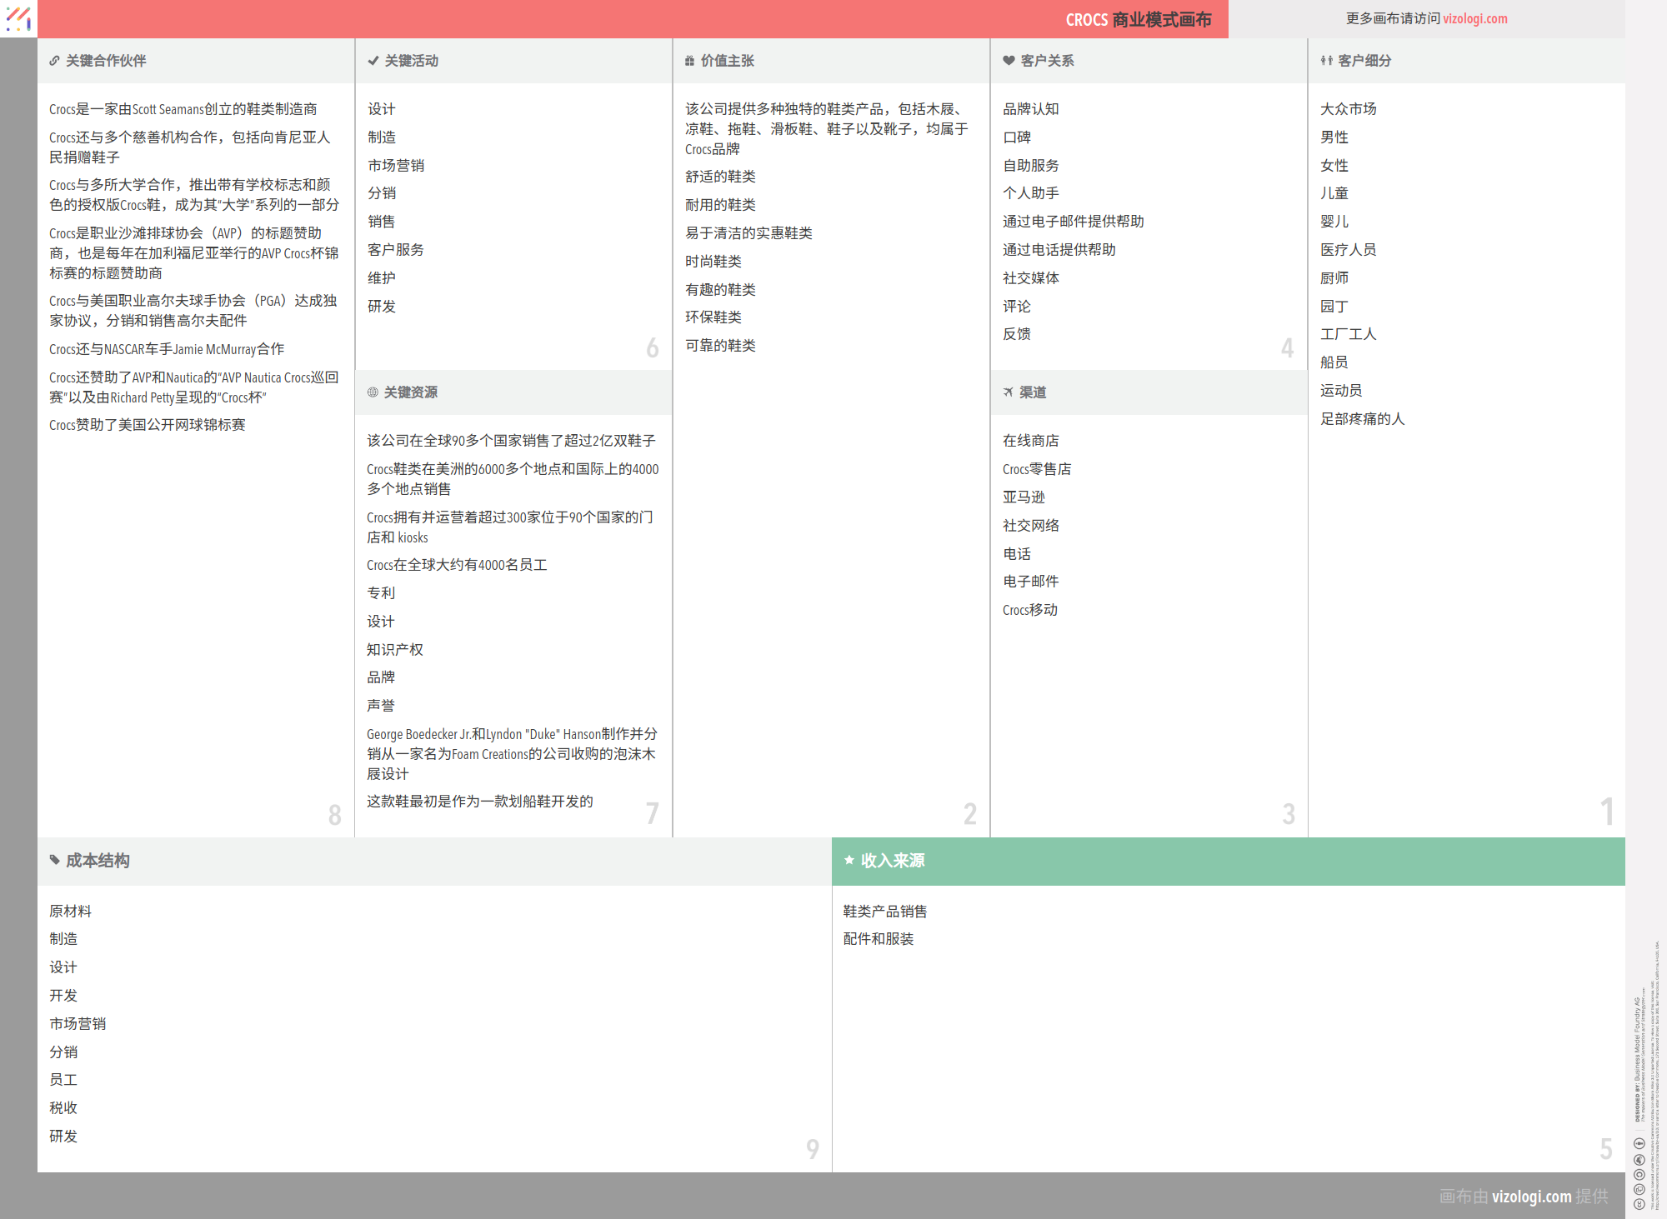Click the 知识产权 key resource item
Screen dimensions: 1667x1219
(394, 650)
